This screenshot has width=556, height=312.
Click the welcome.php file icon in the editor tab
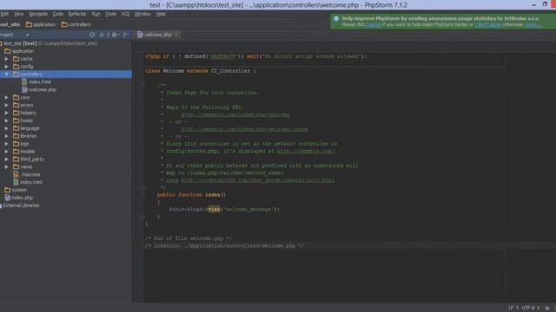point(140,35)
